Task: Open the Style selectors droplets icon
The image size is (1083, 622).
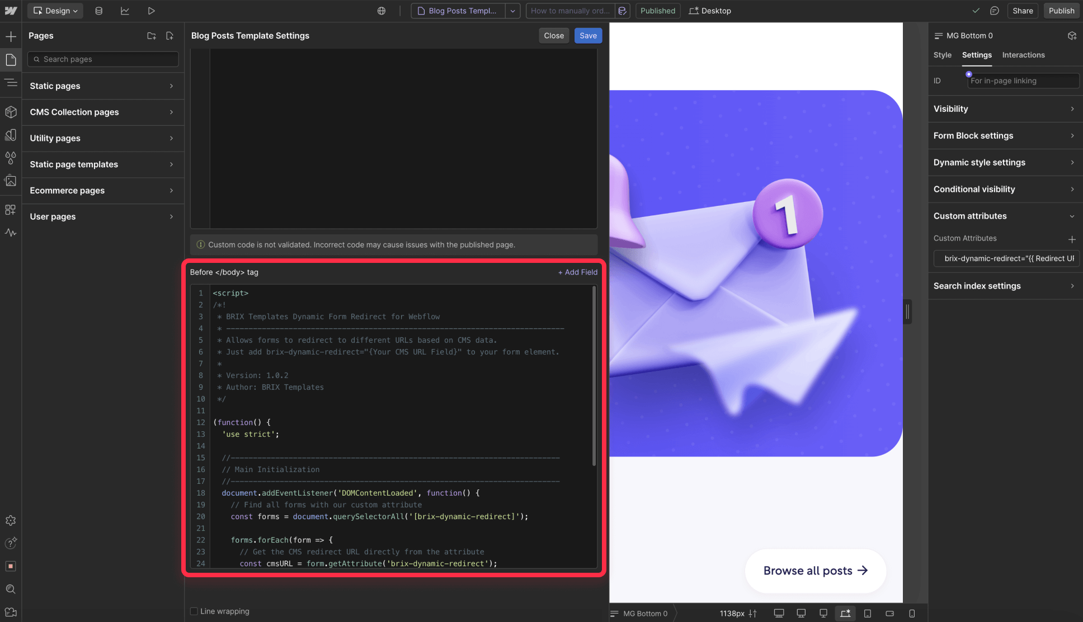Action: (x=11, y=158)
